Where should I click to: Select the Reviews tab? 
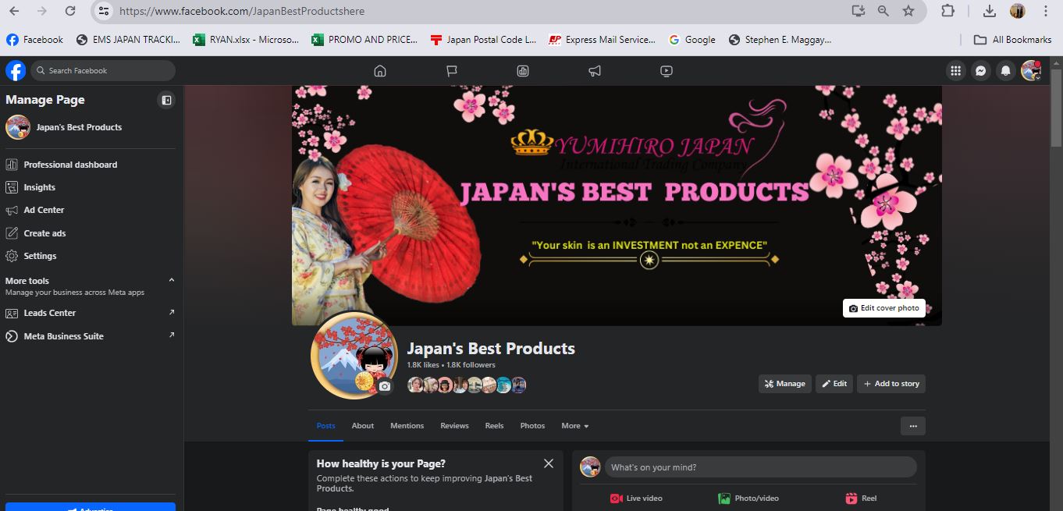454,426
